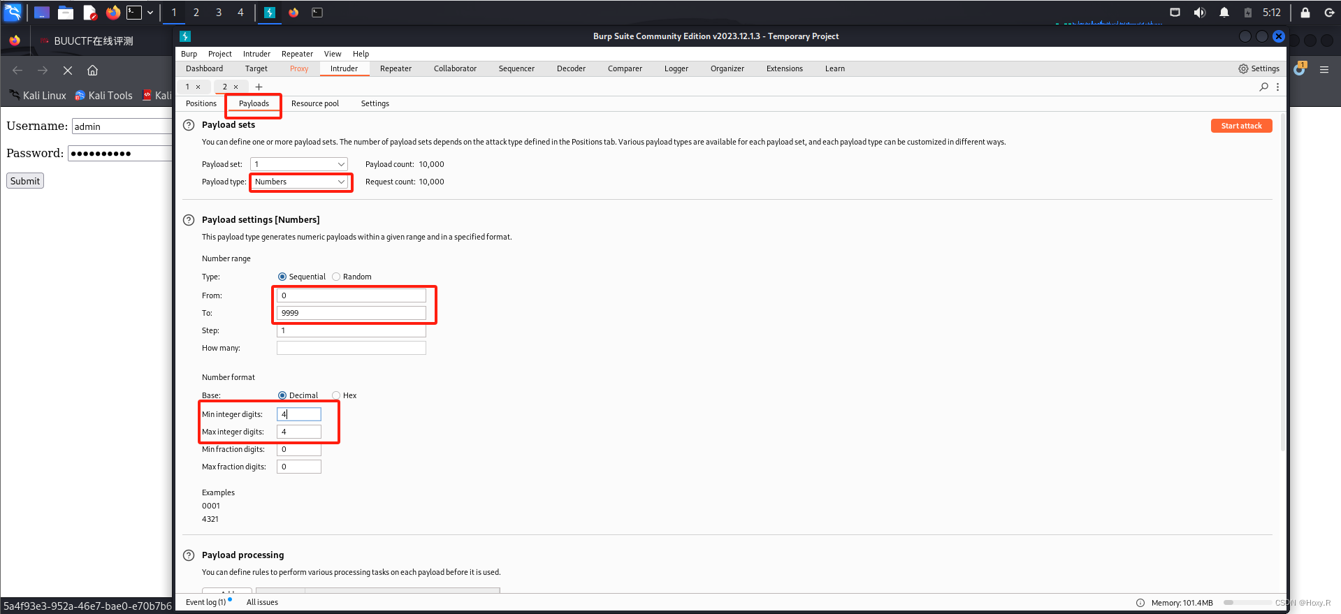Image resolution: width=1341 pixels, height=614 pixels.
Task: Add a new Intruder tab with plus icon
Action: 259,87
